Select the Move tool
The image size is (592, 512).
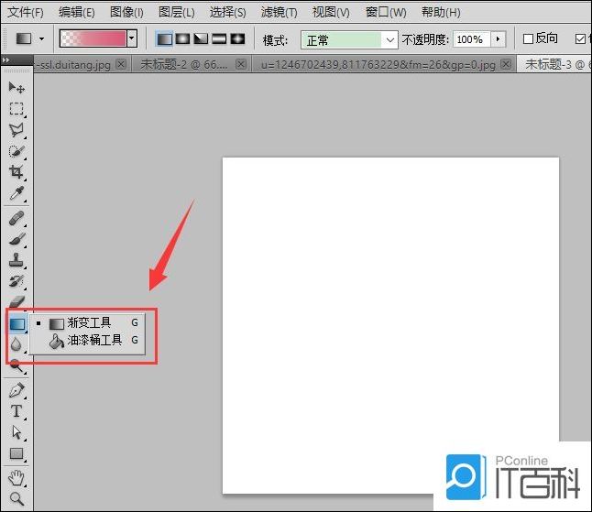pyautogui.click(x=16, y=88)
